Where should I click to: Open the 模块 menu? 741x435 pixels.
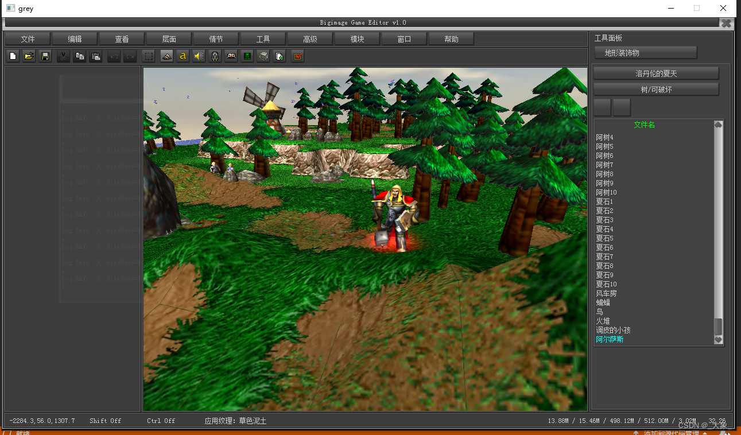coord(358,39)
